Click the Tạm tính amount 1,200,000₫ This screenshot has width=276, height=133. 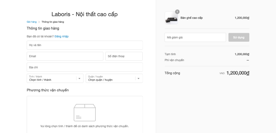pyautogui.click(x=242, y=54)
